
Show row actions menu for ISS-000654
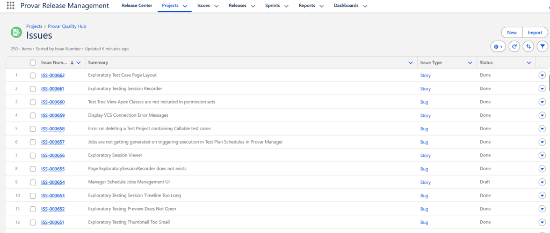(542, 183)
